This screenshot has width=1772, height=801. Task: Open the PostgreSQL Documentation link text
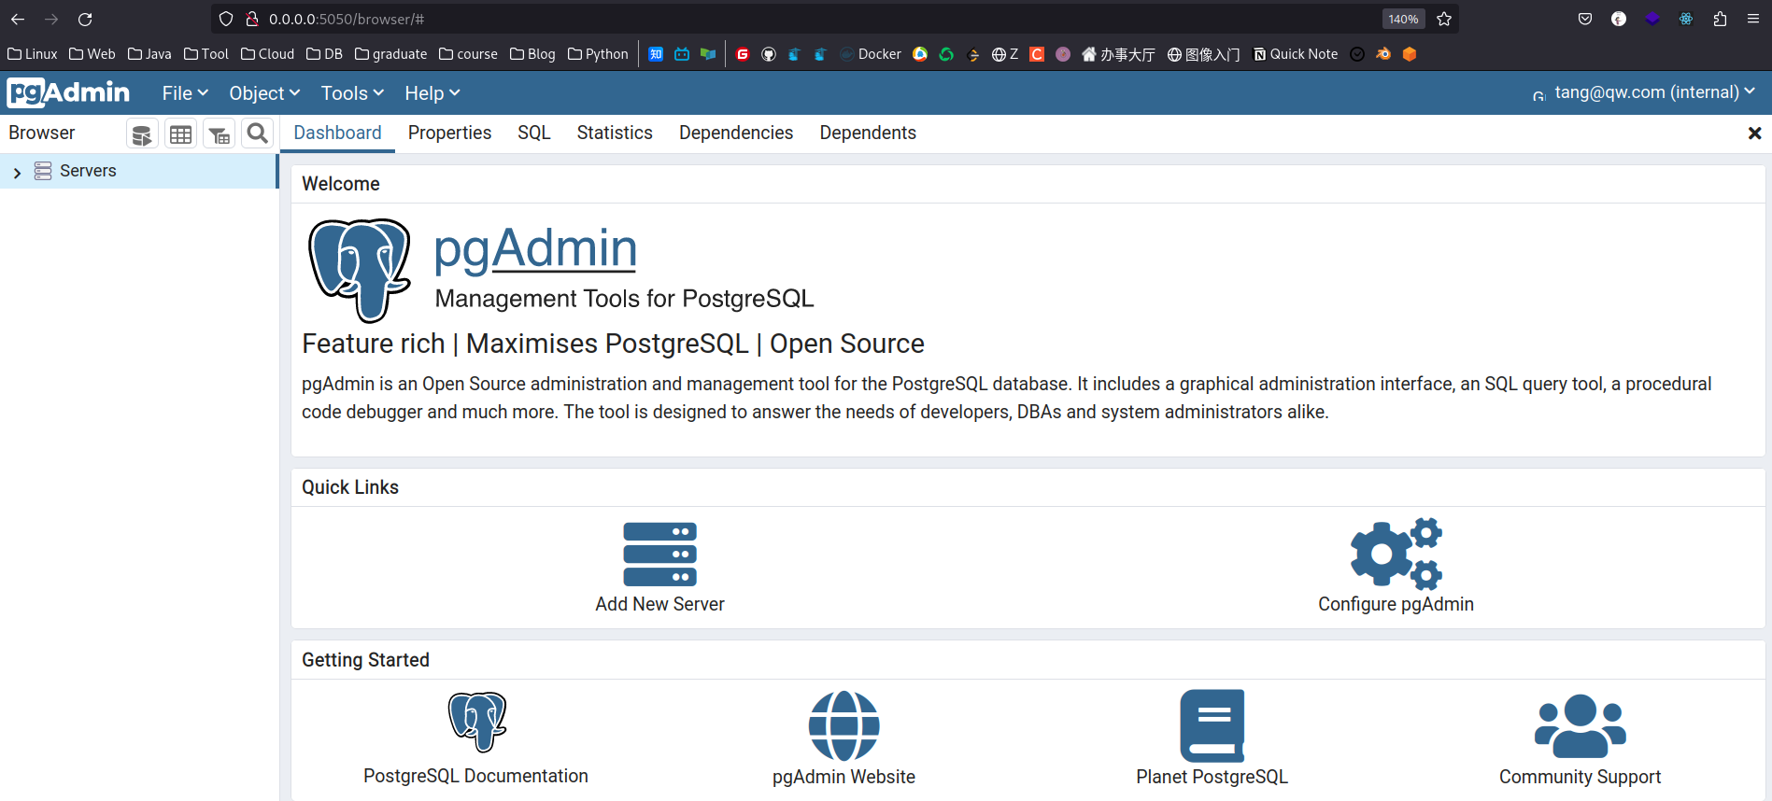click(x=475, y=776)
